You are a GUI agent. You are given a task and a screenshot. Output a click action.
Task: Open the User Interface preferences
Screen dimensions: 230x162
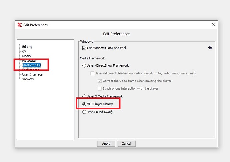coord(32,74)
